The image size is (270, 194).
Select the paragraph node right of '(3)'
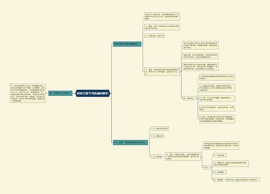click(x=183, y=156)
